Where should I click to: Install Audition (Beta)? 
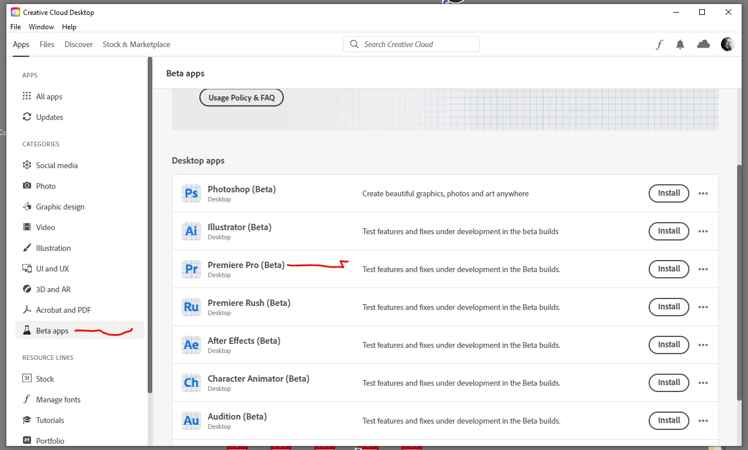coord(669,421)
